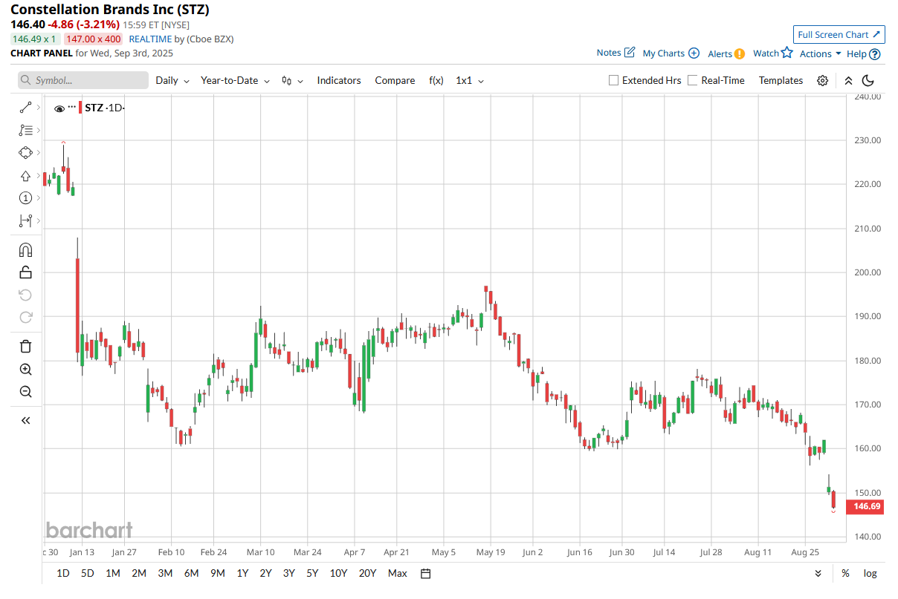Select the measure range tool
898x599 pixels.
tap(25, 220)
